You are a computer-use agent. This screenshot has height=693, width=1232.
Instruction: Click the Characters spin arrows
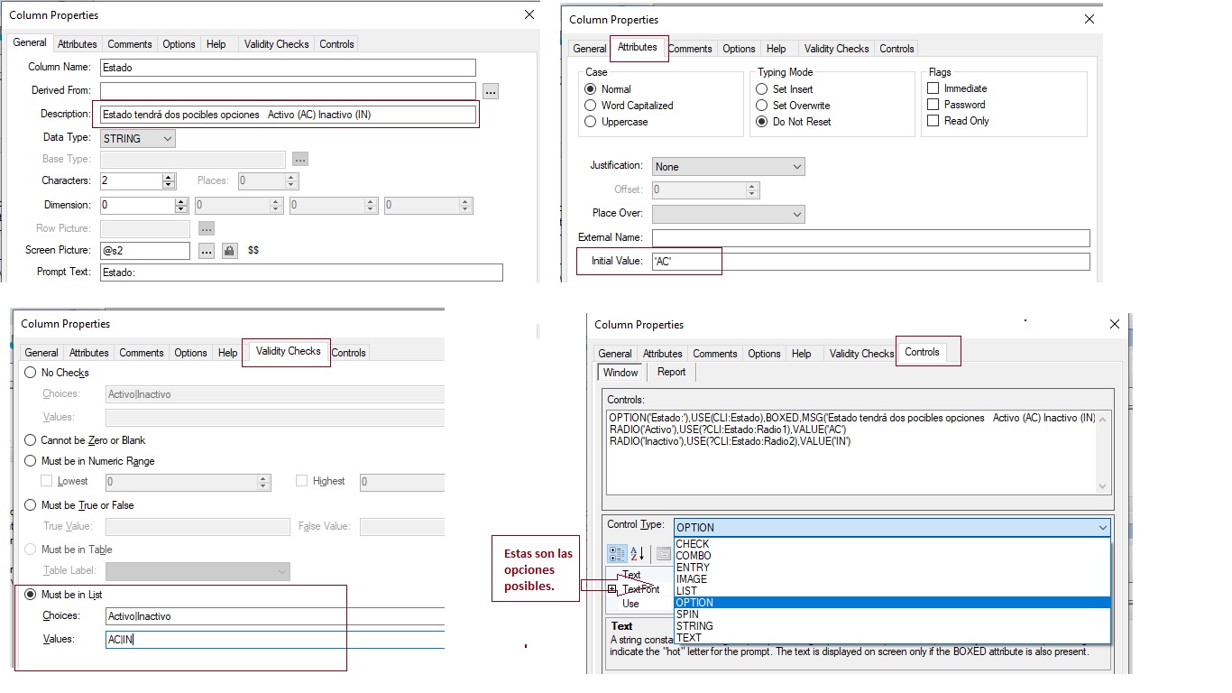169,181
